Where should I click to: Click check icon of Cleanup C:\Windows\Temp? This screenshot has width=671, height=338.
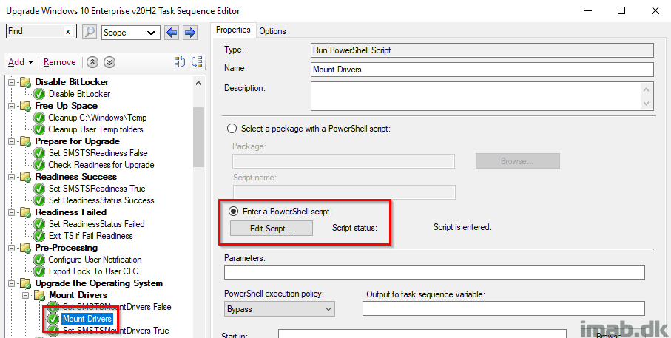coord(39,118)
